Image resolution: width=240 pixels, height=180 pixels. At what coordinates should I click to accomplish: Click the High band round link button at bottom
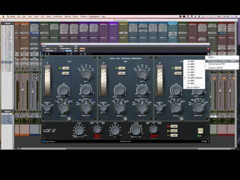coord(181,118)
